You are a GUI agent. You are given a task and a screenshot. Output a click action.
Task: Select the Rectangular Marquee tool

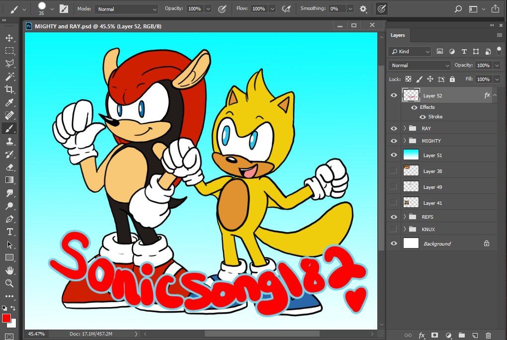[x=9, y=51]
